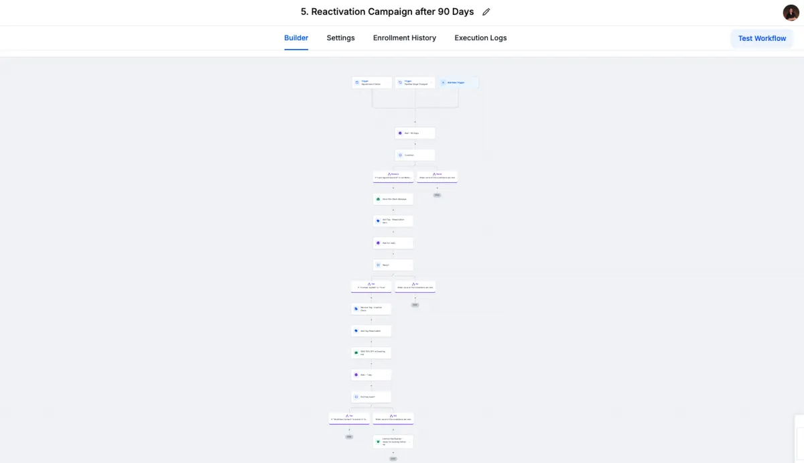This screenshot has height=463, width=804.
Task: Switch to the Builder tab
Action: pos(296,38)
